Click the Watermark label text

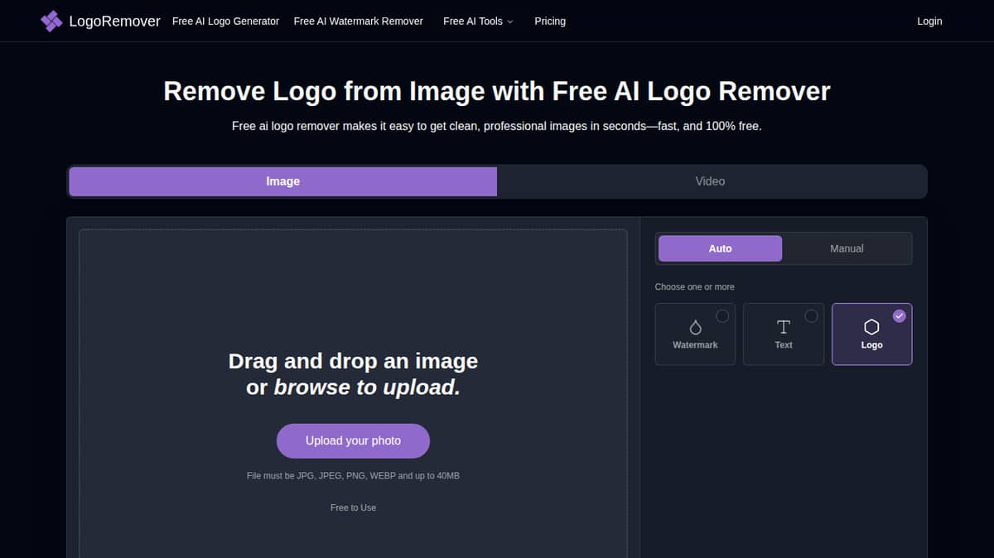695,345
